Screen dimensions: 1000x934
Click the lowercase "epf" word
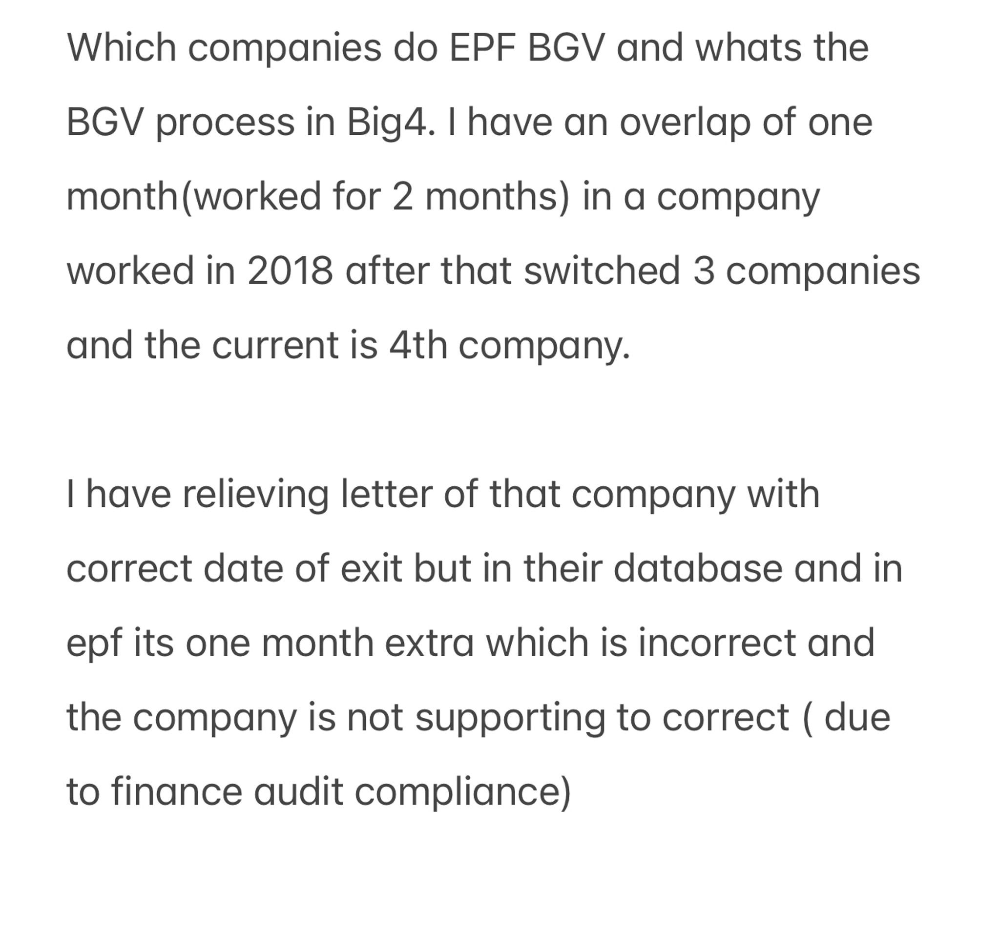point(95,643)
